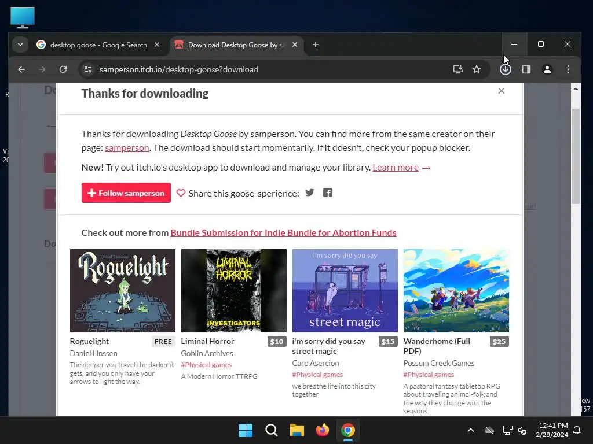
Task: Open the Chrome downloads icon
Action: (505, 69)
